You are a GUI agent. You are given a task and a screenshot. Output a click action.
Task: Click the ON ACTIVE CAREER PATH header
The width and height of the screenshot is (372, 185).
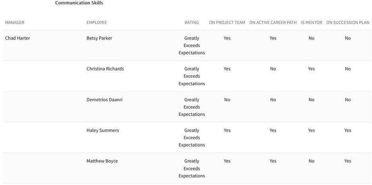[273, 23]
